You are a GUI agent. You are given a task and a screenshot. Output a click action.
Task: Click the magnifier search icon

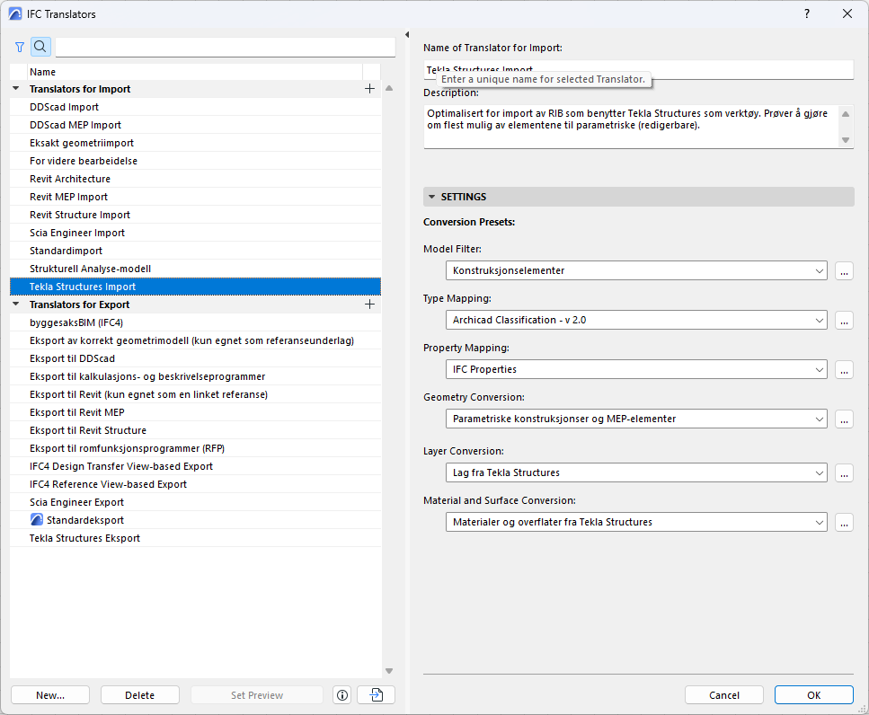tap(41, 48)
